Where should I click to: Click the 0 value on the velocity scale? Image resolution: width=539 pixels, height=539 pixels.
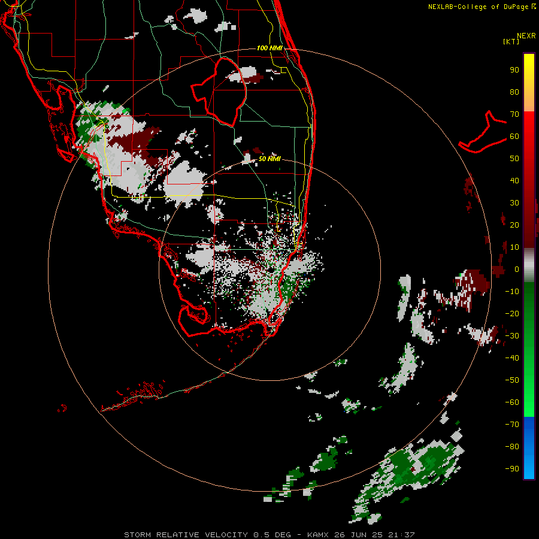(x=517, y=269)
